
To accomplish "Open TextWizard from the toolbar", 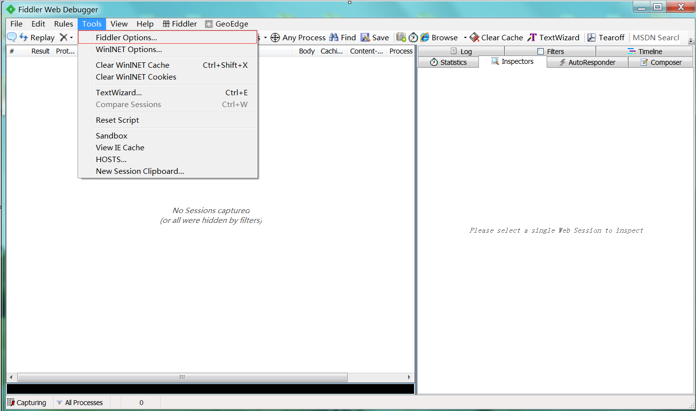I will 554,37.
